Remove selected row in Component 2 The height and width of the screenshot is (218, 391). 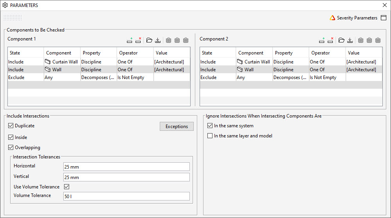(x=330, y=40)
